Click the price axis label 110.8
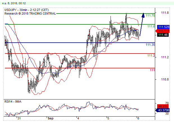 (165, 79)
